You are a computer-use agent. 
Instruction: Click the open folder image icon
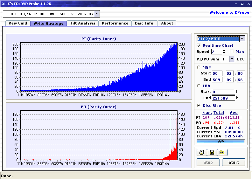[222, 152]
